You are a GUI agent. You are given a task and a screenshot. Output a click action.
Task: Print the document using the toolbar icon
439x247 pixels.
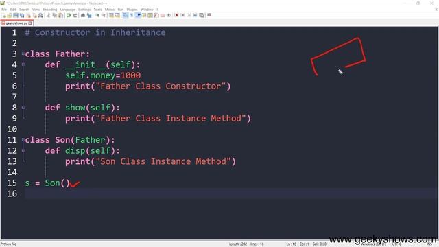pyautogui.click(x=40, y=15)
